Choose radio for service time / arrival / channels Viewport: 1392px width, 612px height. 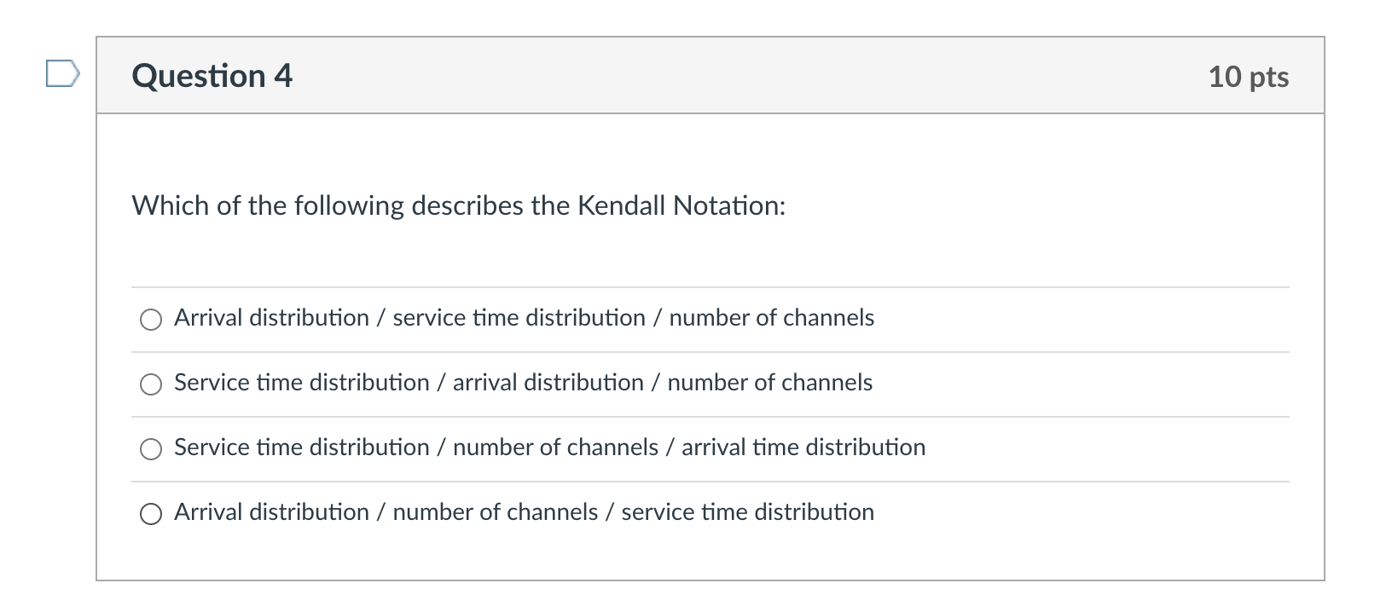click(151, 384)
